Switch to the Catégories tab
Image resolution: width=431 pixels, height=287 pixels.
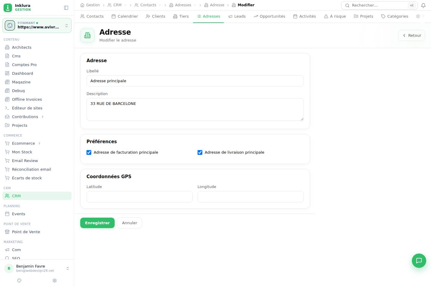point(395,16)
